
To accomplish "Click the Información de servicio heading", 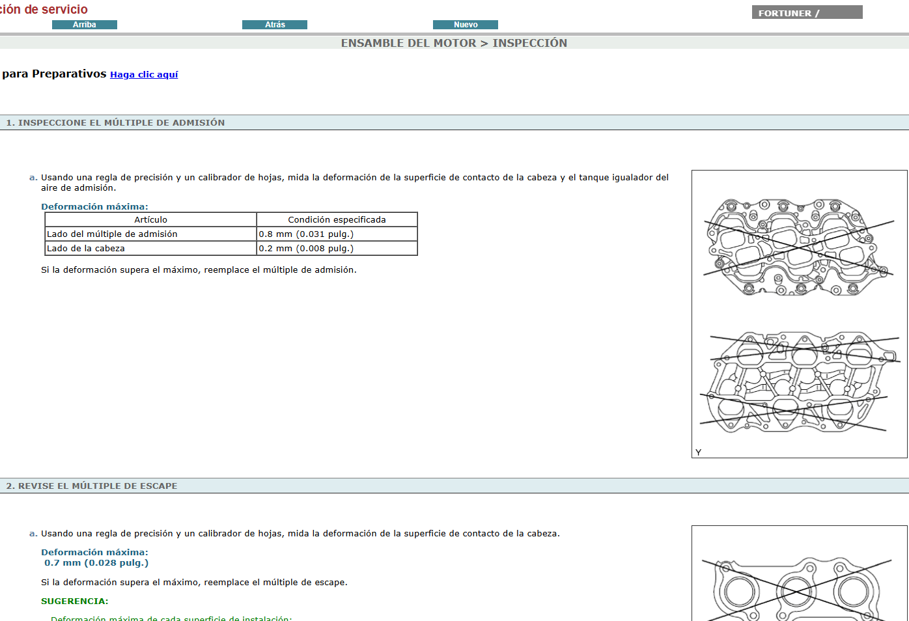I will point(44,9).
